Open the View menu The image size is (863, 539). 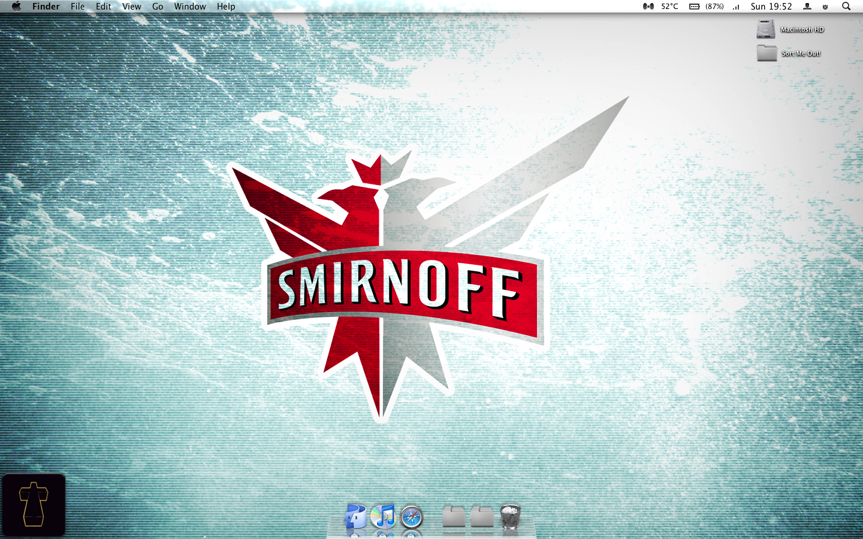tap(132, 7)
